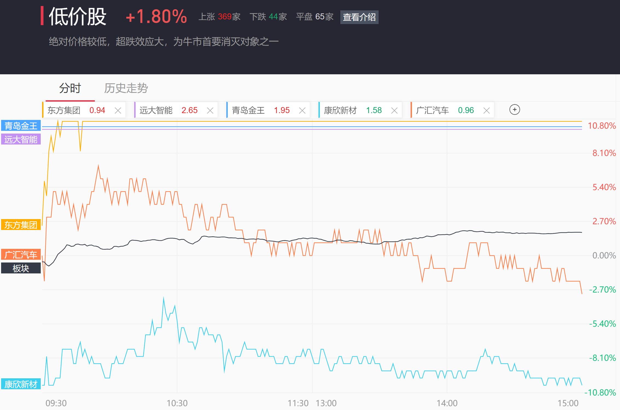The width and height of the screenshot is (620, 410).
Task: Select the 远大智能 purple line label
Action: click(21, 139)
